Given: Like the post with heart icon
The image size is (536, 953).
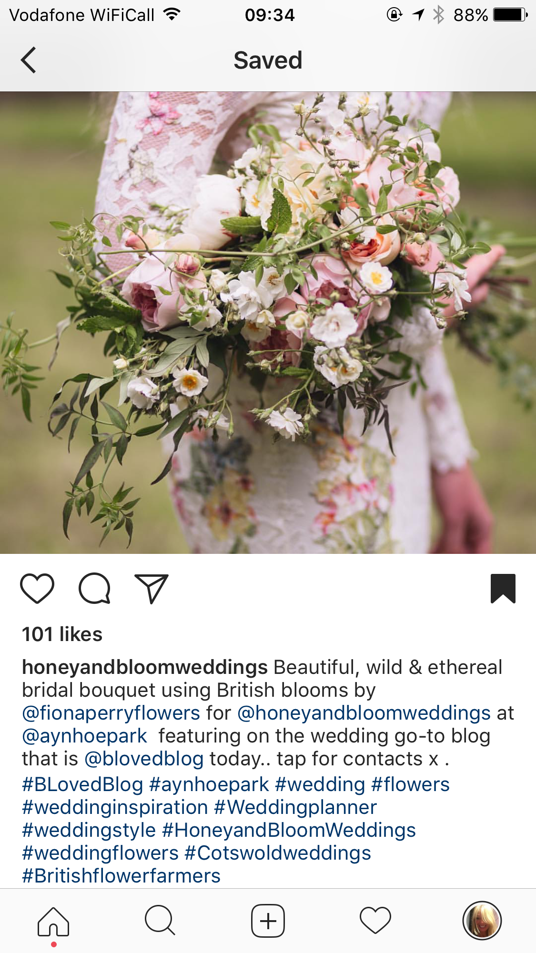Looking at the screenshot, I should tap(37, 589).
